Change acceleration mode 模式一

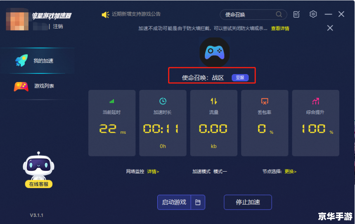point(220,172)
